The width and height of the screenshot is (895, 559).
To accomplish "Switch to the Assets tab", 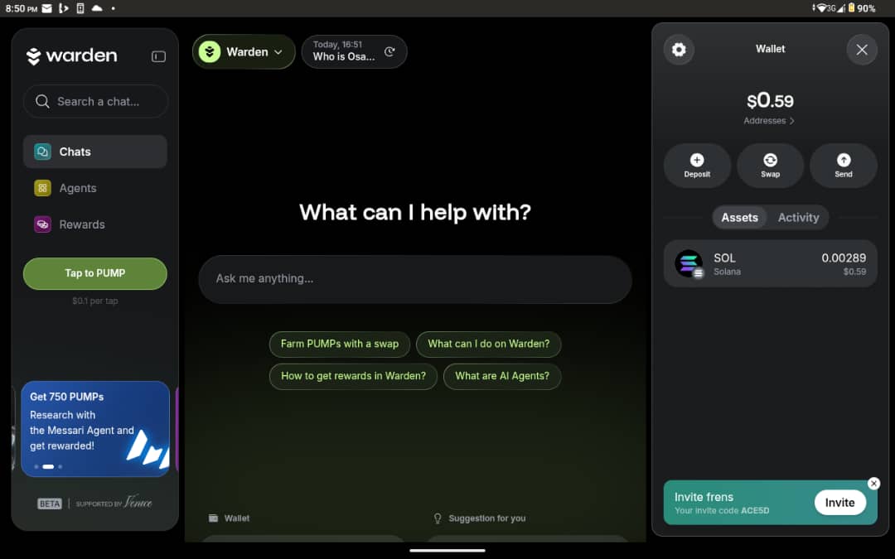I will pos(740,217).
